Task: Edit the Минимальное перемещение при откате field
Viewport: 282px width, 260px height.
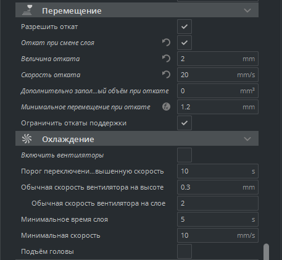Action: pyautogui.click(x=218, y=107)
